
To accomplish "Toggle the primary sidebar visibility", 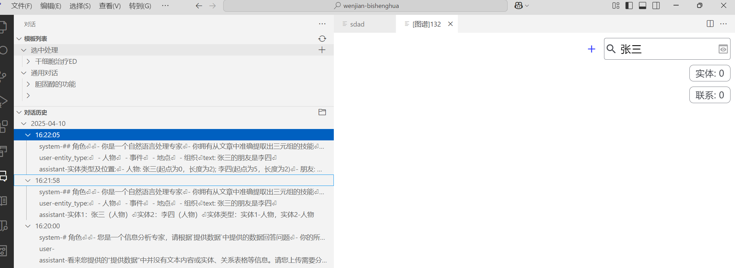I will click(629, 6).
